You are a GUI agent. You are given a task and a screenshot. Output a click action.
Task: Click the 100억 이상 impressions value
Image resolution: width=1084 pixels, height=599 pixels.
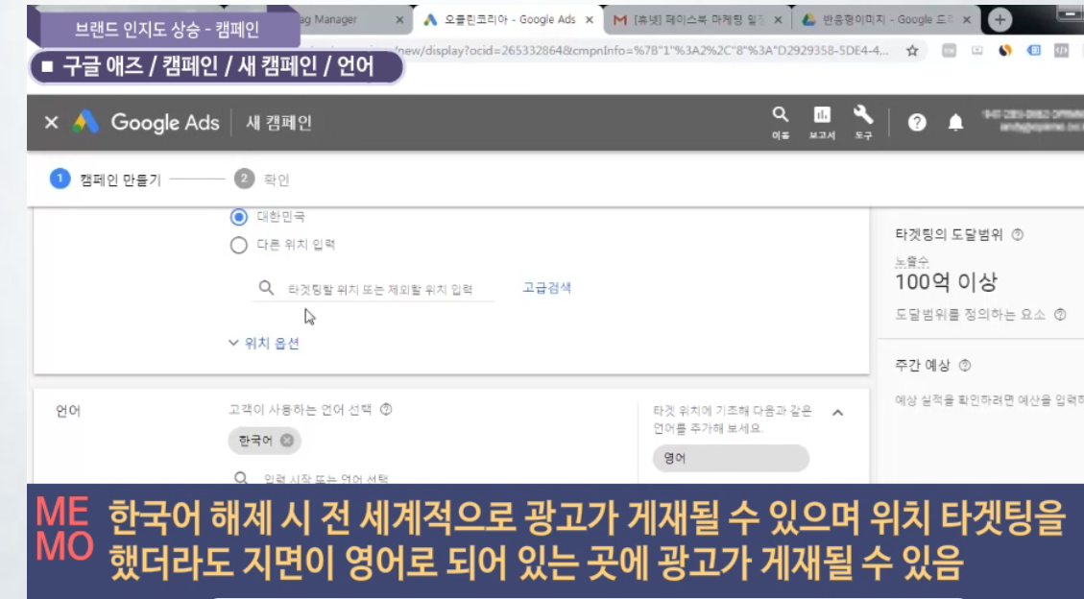click(946, 281)
